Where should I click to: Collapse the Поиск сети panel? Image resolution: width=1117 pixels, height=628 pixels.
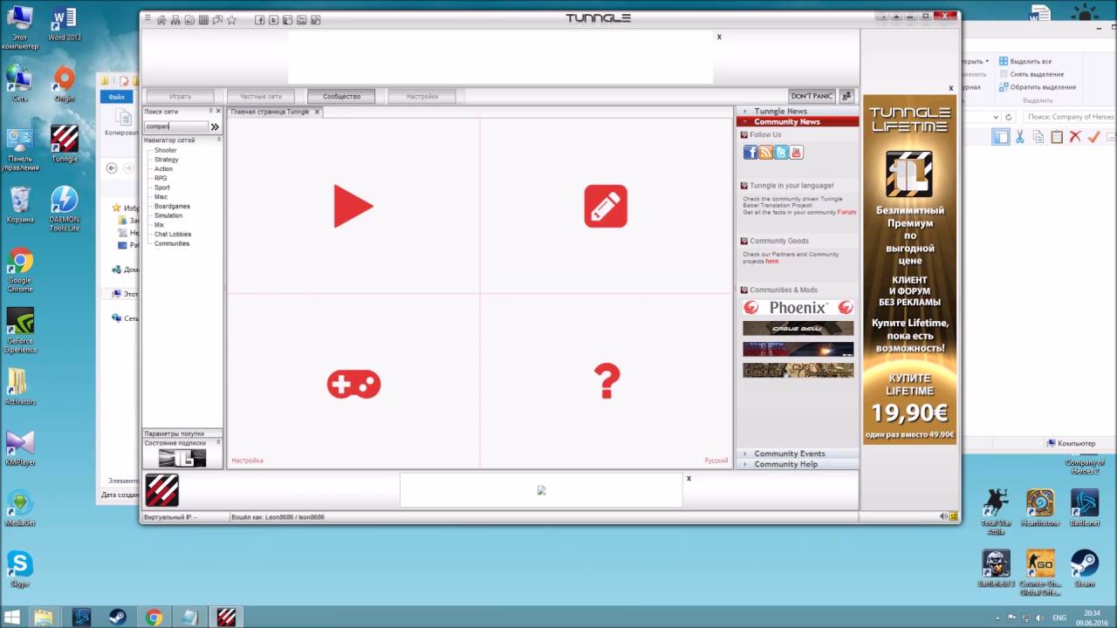210,112
